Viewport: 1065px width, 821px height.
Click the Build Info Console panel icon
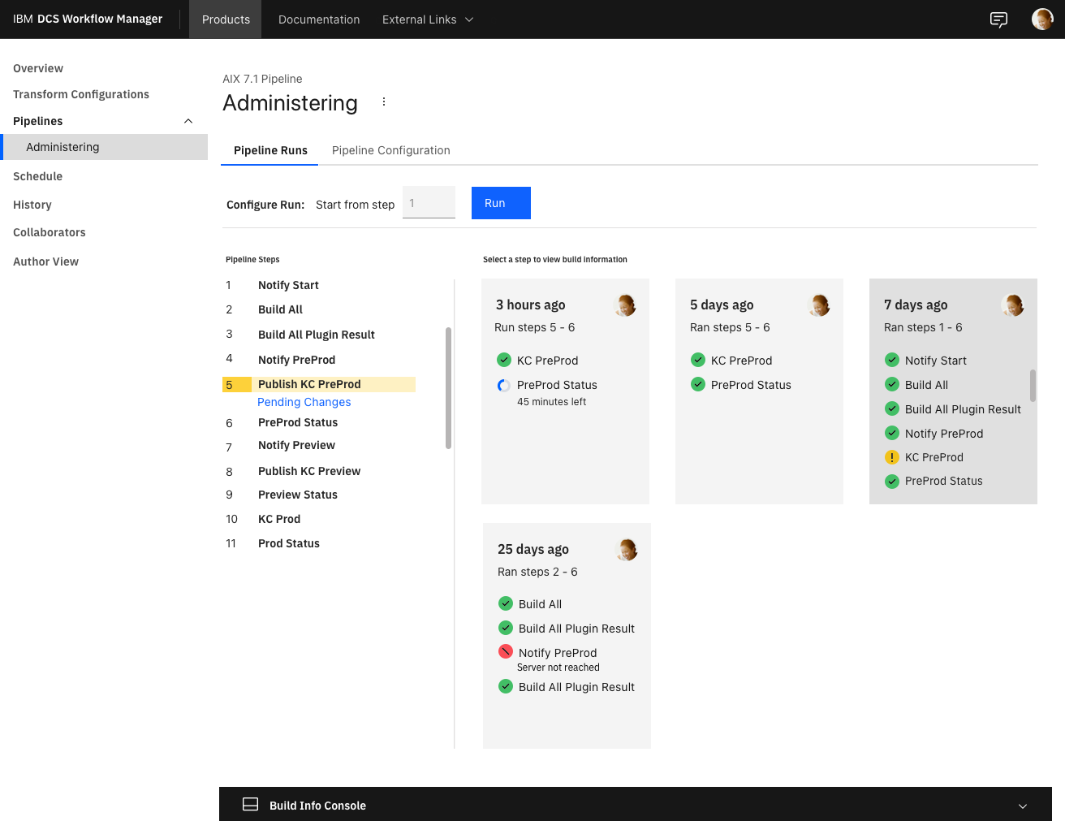251,804
